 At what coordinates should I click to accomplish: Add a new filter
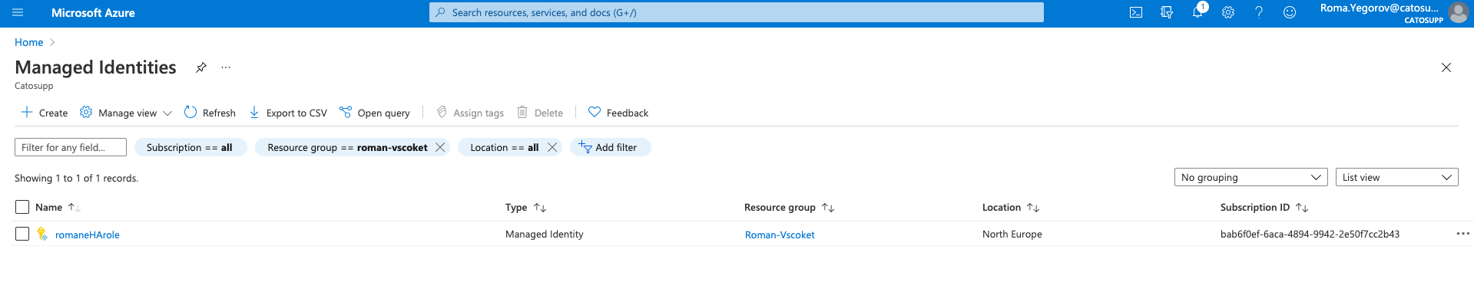(610, 147)
